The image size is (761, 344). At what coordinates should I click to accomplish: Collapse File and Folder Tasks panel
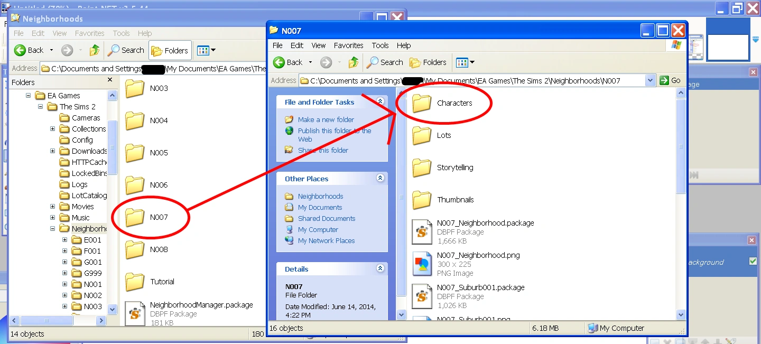point(380,101)
